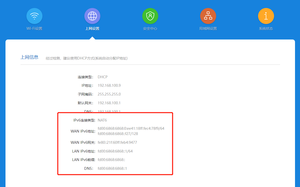The image size is (300, 187).
Task: Click the 局域网设置 network topology icon
Action: point(208,16)
